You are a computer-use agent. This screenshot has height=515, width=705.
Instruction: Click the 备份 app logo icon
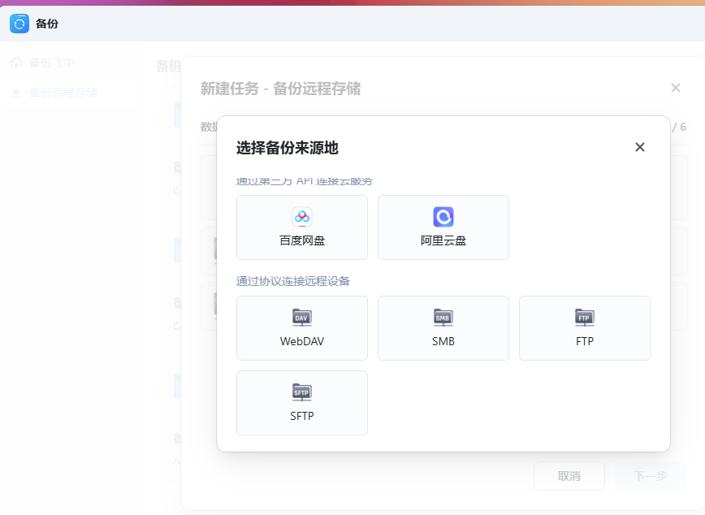click(19, 24)
